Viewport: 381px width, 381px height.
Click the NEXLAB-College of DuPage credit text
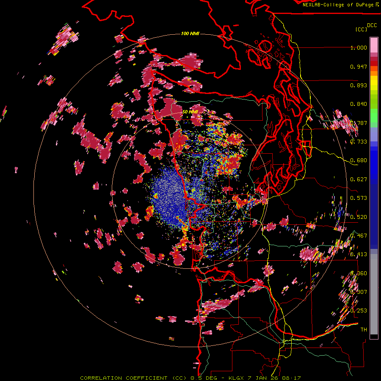[338, 5]
